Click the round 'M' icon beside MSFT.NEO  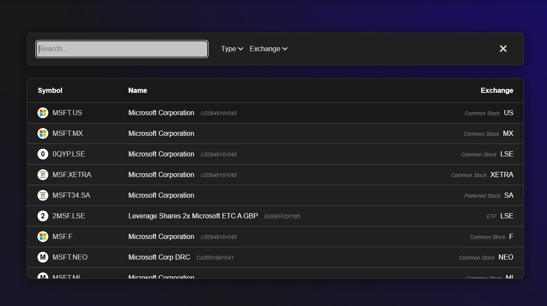[43, 257]
